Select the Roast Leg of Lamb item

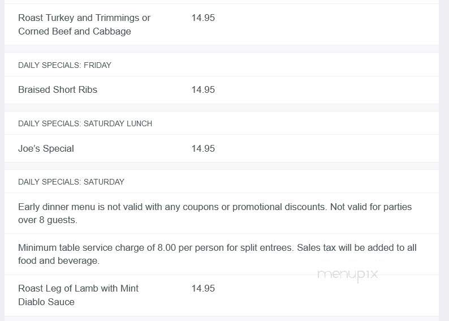point(78,295)
